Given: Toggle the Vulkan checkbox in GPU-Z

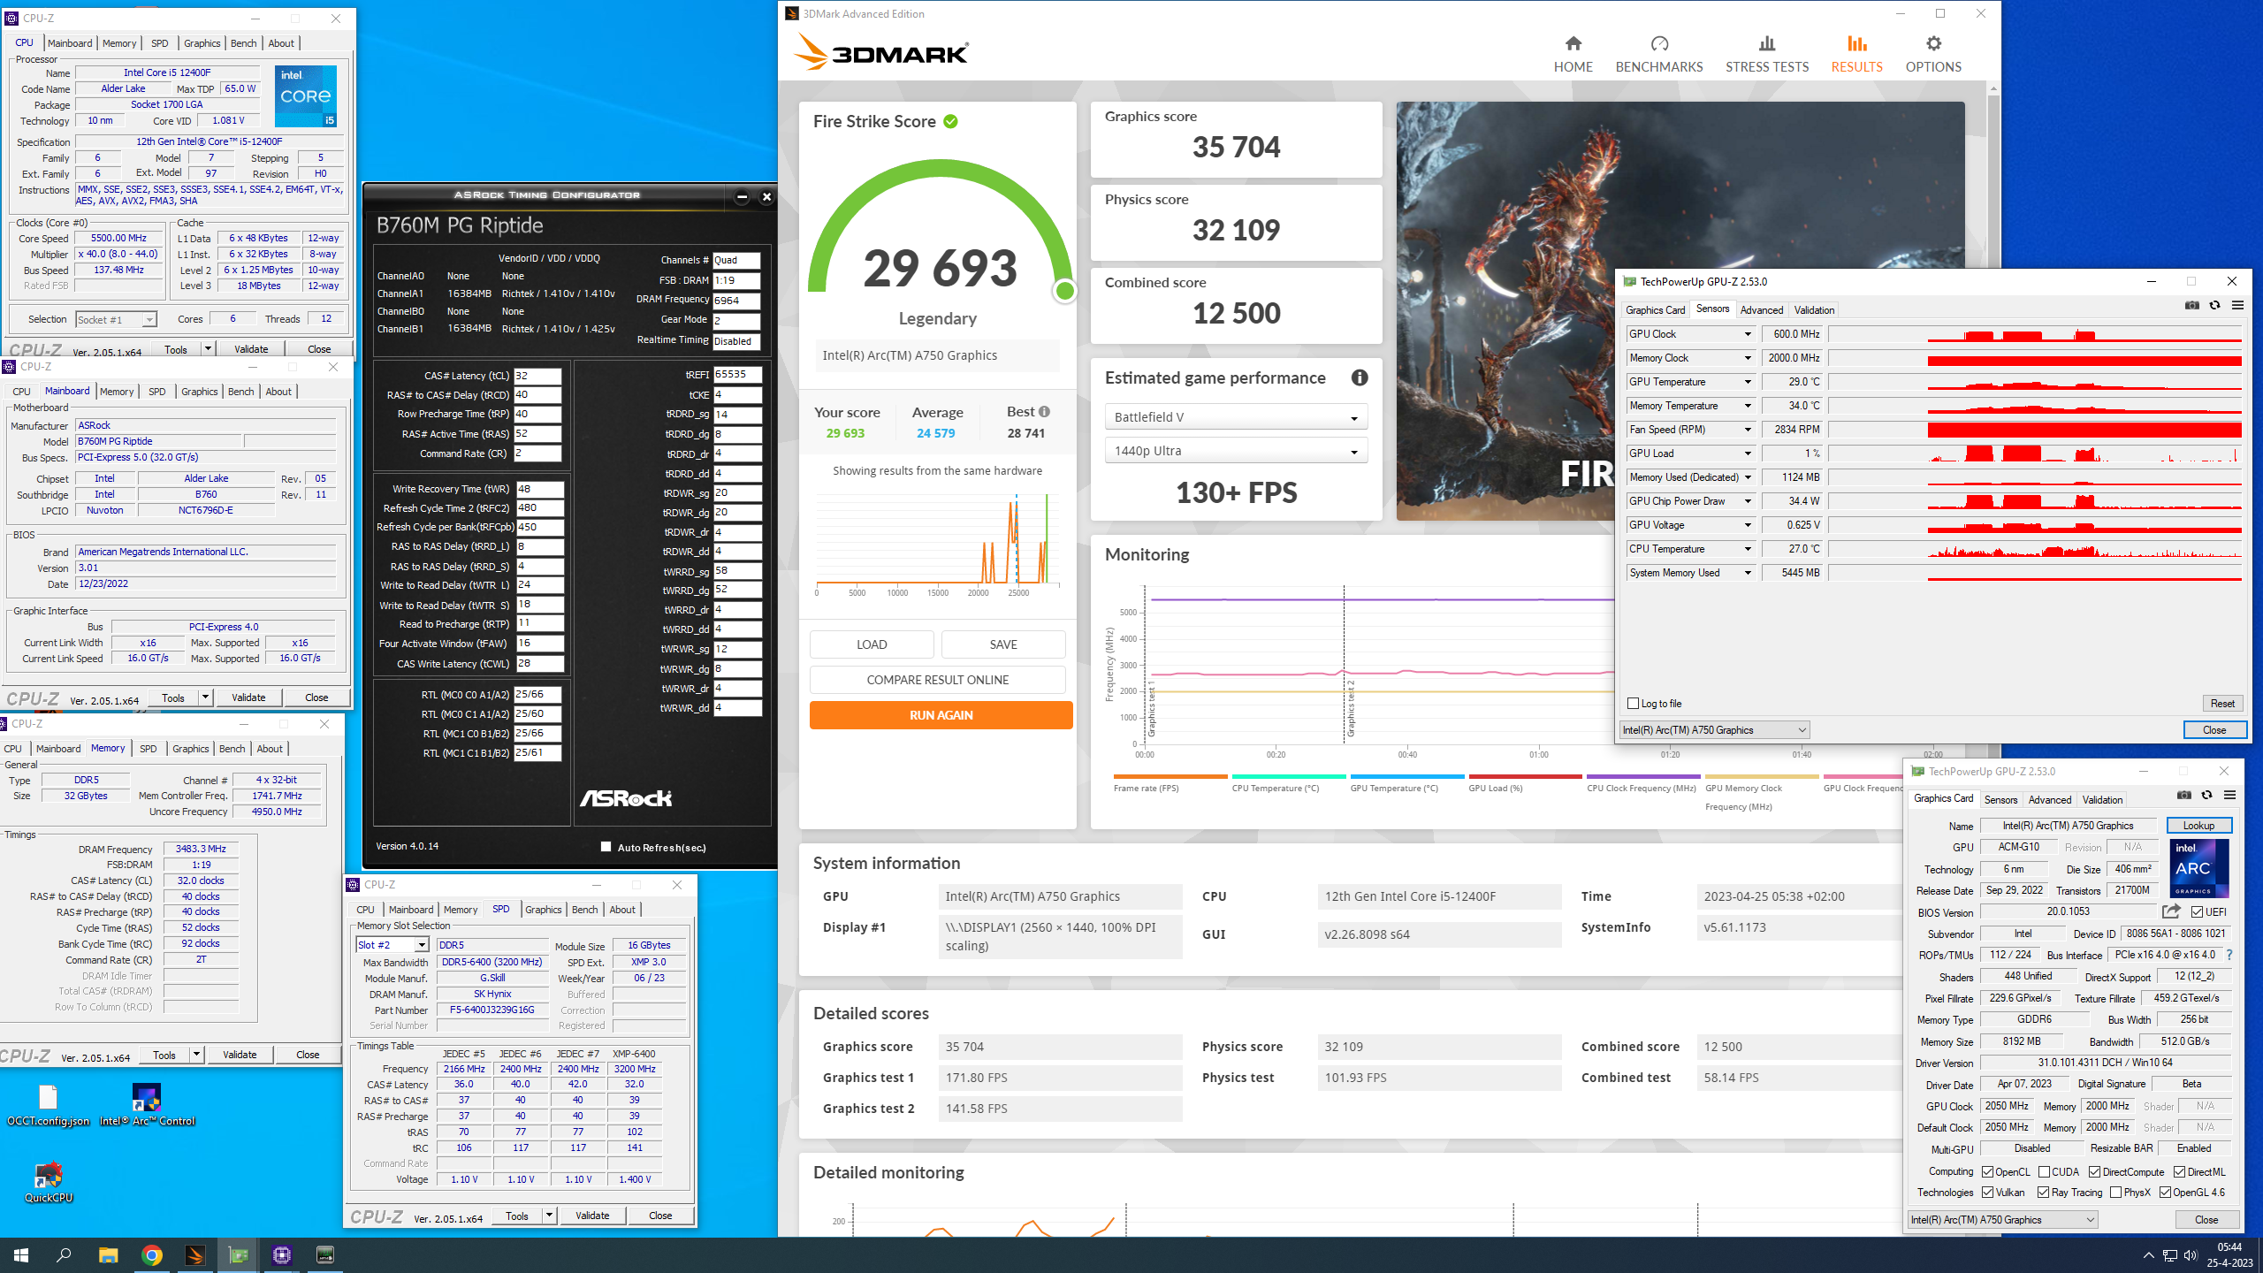Looking at the screenshot, I should tap(1987, 1193).
